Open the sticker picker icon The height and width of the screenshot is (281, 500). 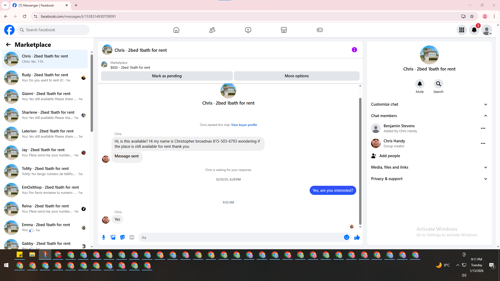(x=122, y=237)
